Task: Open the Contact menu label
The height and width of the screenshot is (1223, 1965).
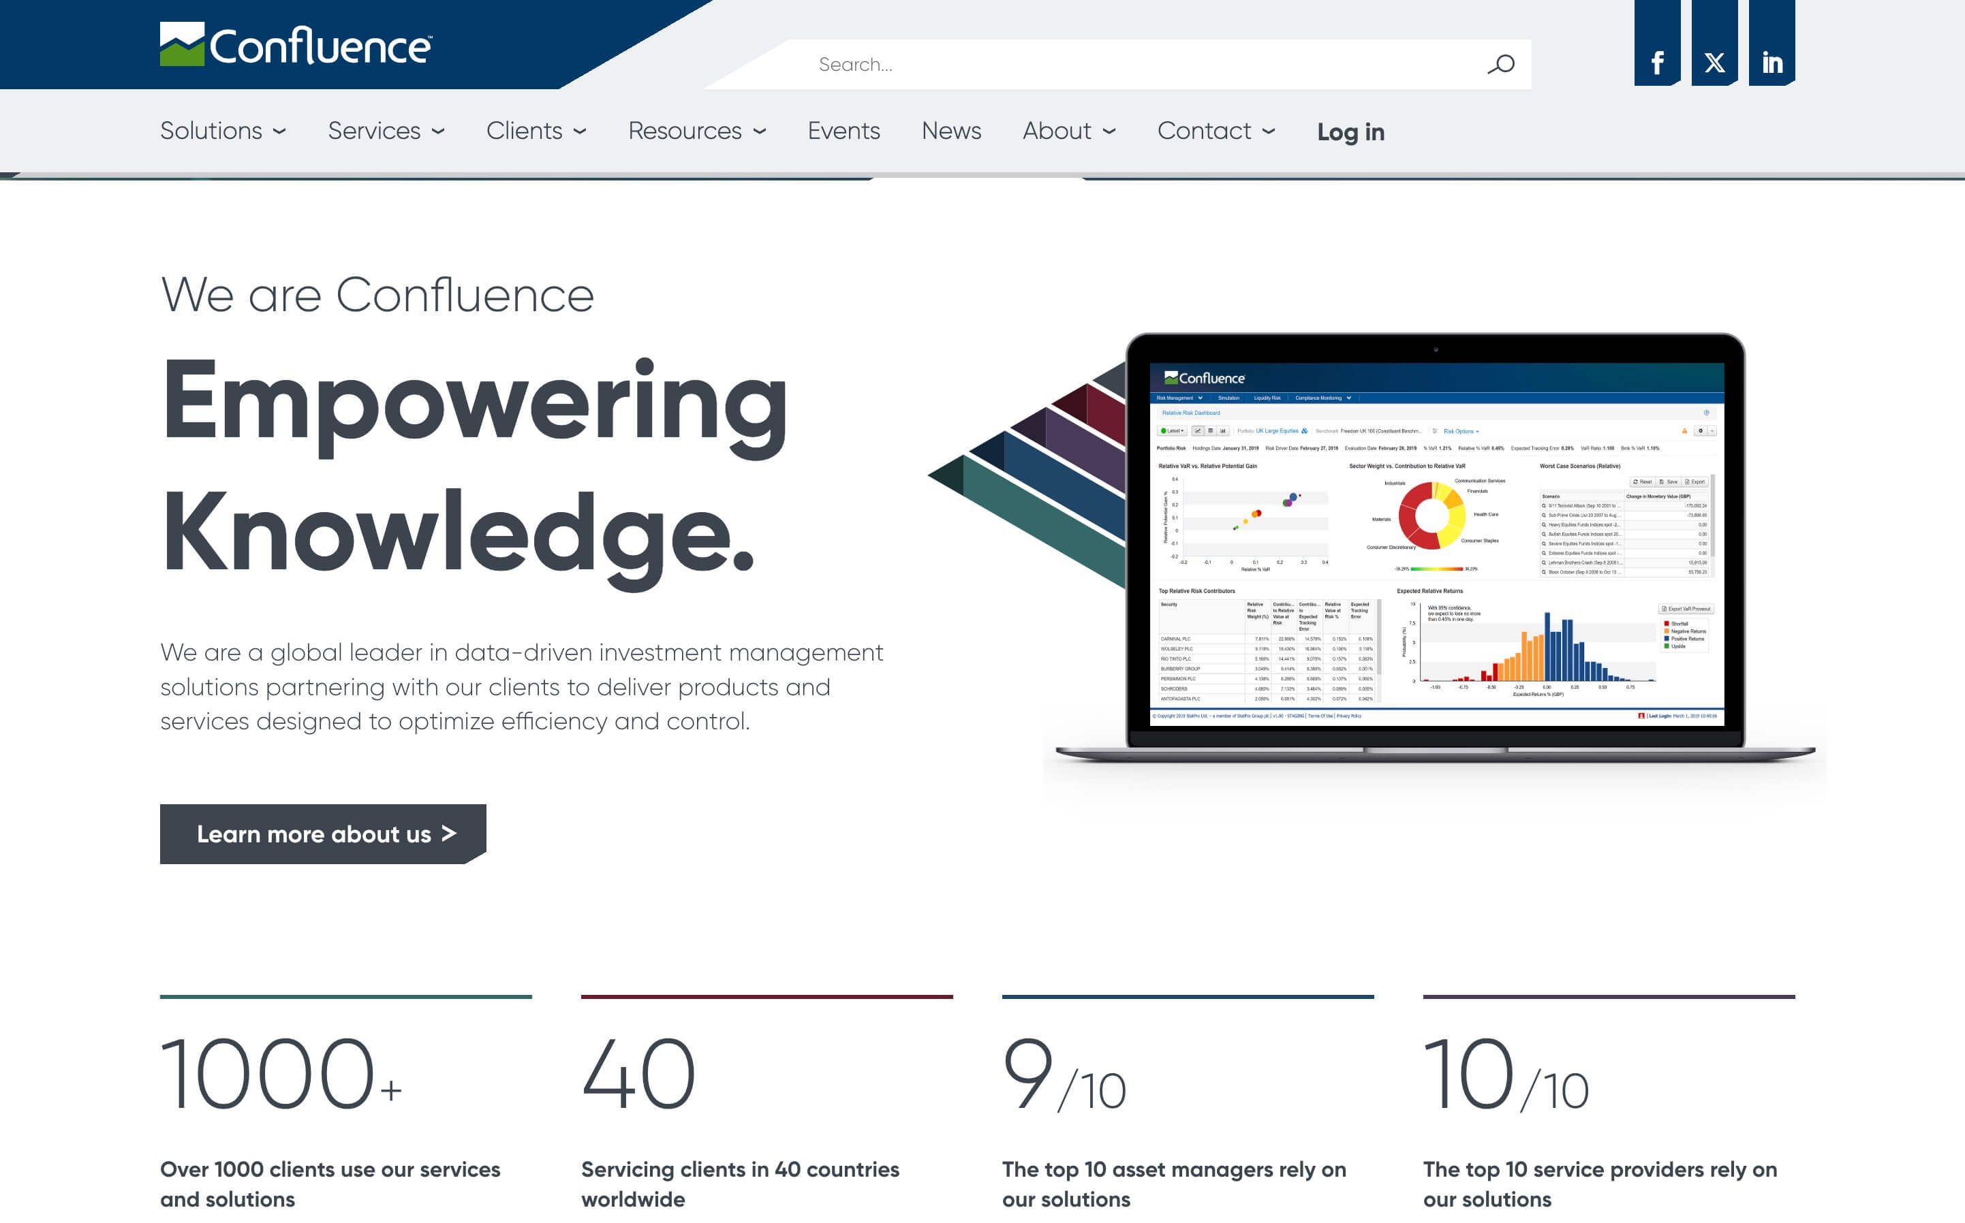Action: point(1204,130)
